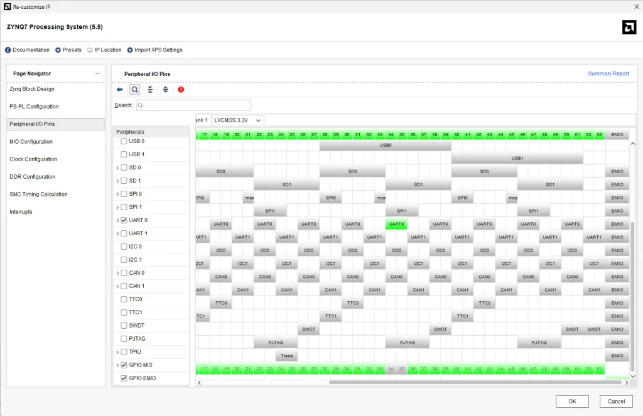Click the USB1 pin assignment block
The image size is (643, 416).
pos(517,158)
